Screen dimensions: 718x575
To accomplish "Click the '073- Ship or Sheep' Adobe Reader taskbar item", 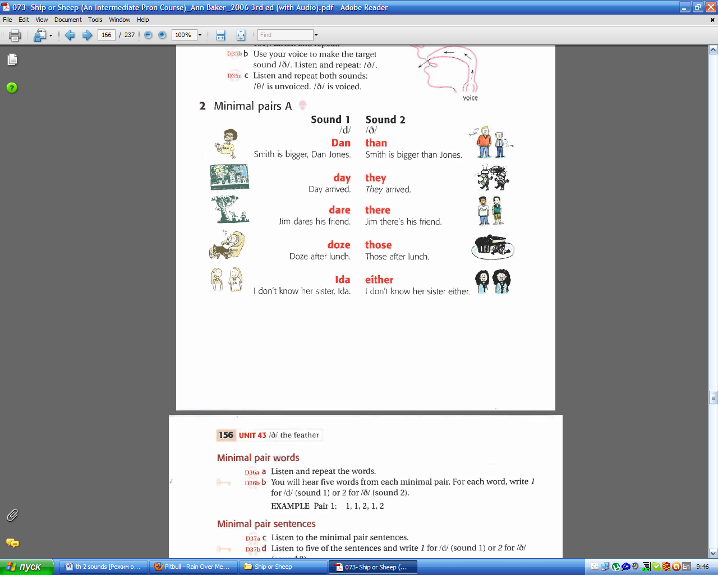I will tap(373, 567).
